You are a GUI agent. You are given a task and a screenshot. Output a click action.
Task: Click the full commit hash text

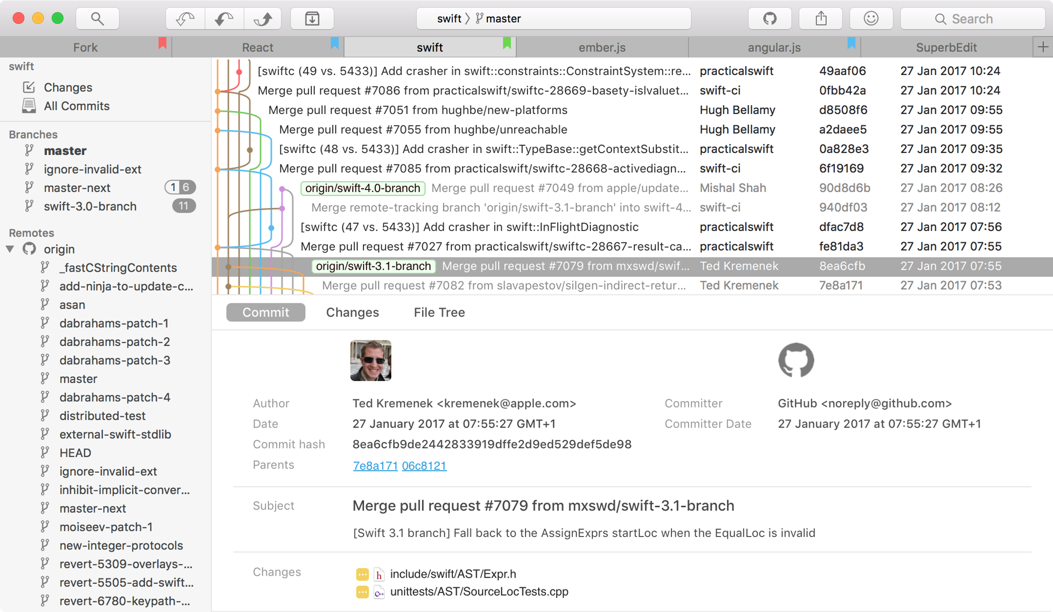[x=492, y=444]
